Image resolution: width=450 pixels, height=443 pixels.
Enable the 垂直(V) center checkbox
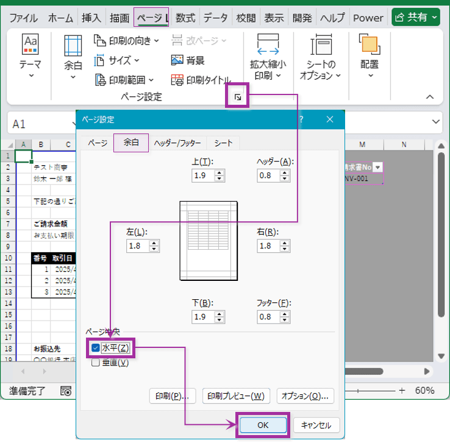[96, 363]
